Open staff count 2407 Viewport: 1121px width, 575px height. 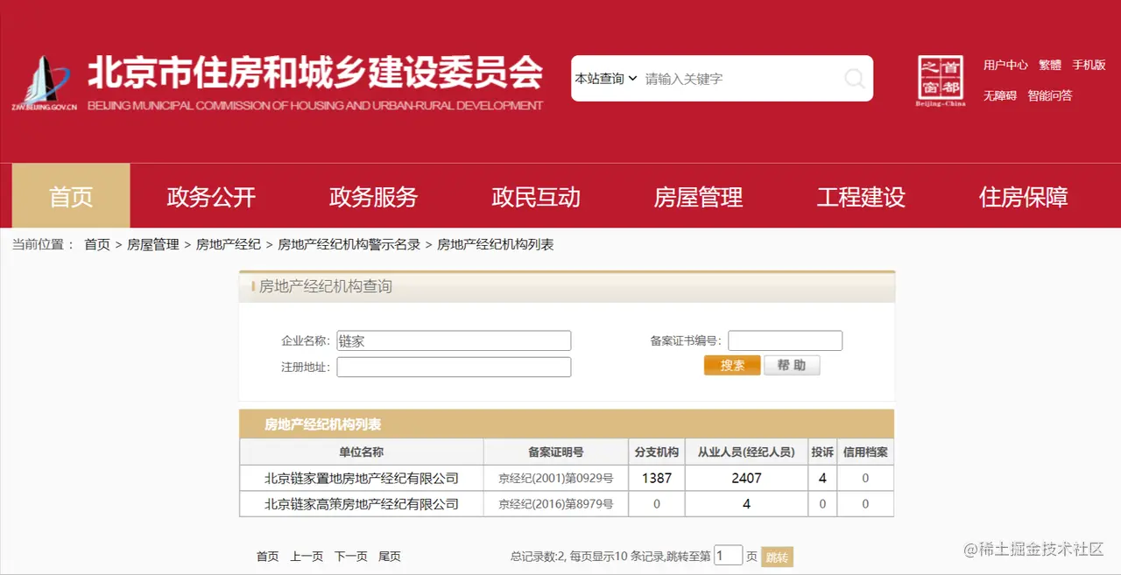point(746,478)
